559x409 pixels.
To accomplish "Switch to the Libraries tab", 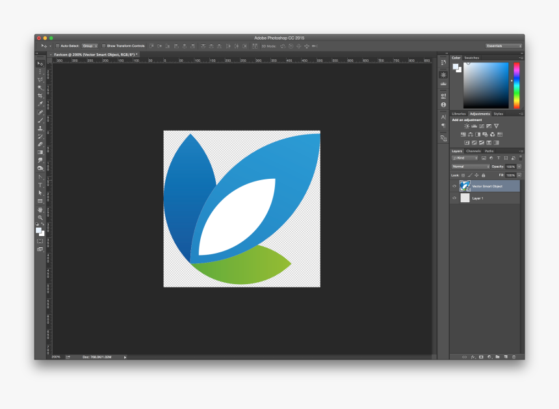I will pos(459,114).
